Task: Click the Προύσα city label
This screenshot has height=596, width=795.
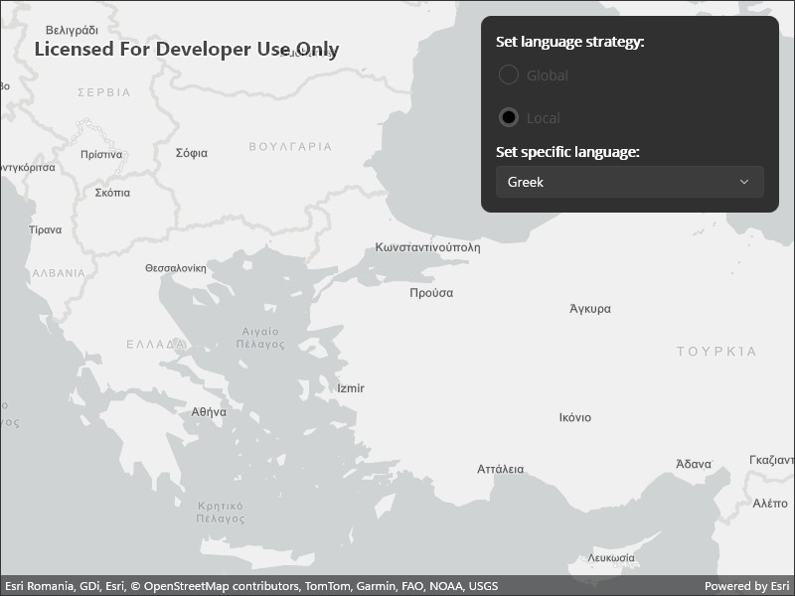Action: [x=431, y=293]
